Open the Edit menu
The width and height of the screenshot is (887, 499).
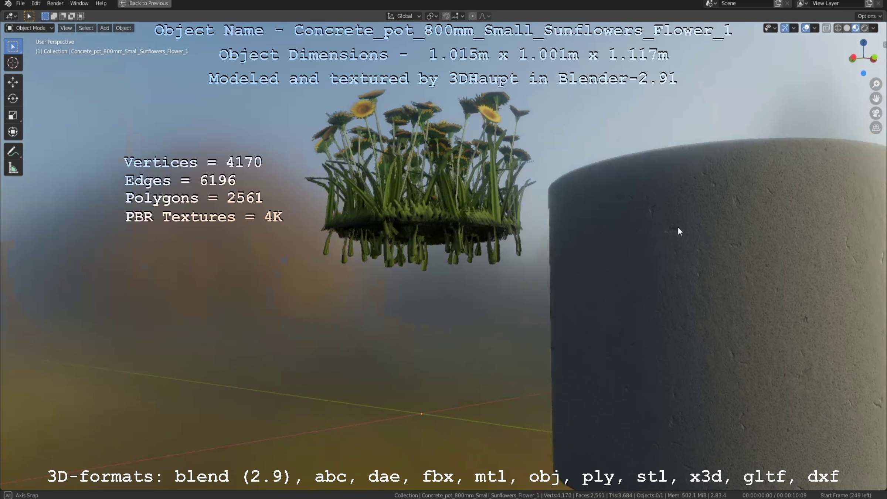click(35, 3)
